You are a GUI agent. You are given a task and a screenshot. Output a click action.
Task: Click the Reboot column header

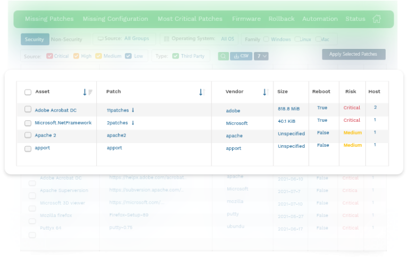(321, 91)
